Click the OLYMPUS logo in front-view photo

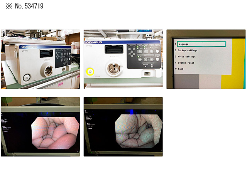click(94, 42)
